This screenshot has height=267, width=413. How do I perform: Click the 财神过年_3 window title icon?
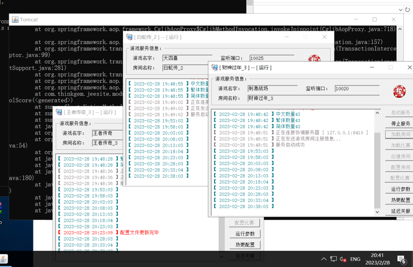(x=214, y=67)
